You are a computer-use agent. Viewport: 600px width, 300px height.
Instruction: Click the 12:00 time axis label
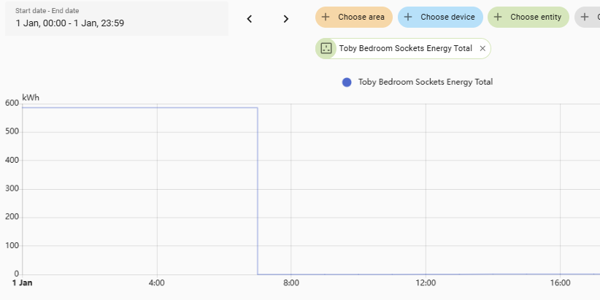tap(426, 282)
